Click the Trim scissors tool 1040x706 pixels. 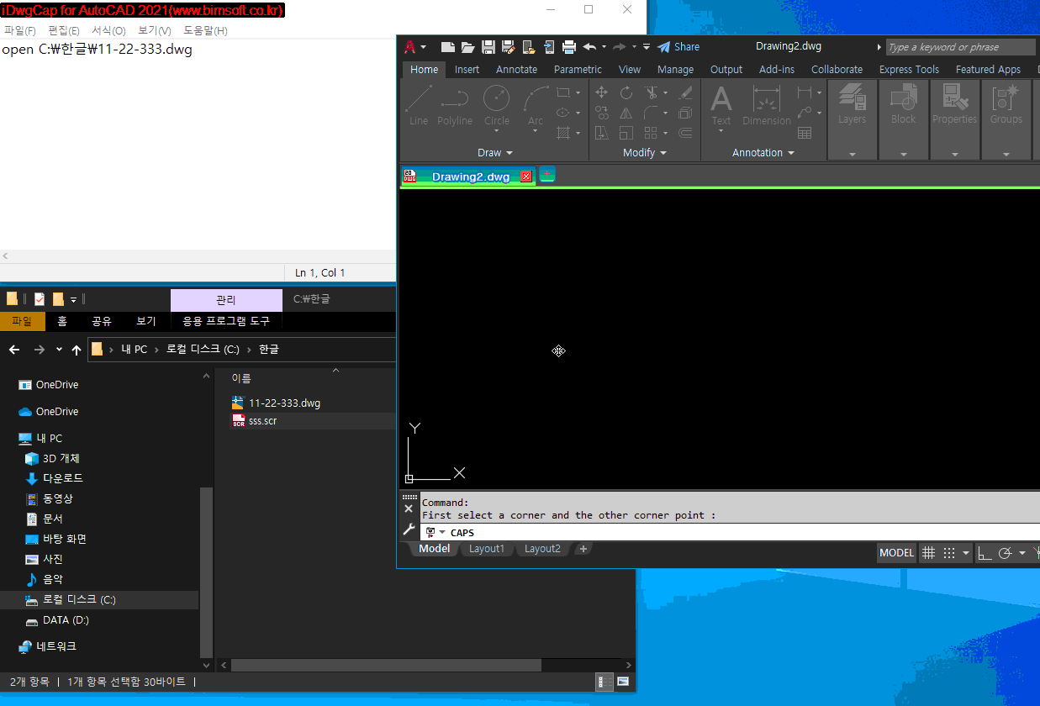652,92
